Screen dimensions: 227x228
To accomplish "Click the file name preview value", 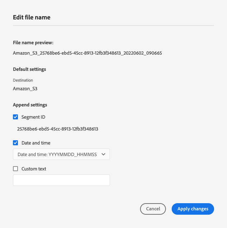I will point(87,53).
